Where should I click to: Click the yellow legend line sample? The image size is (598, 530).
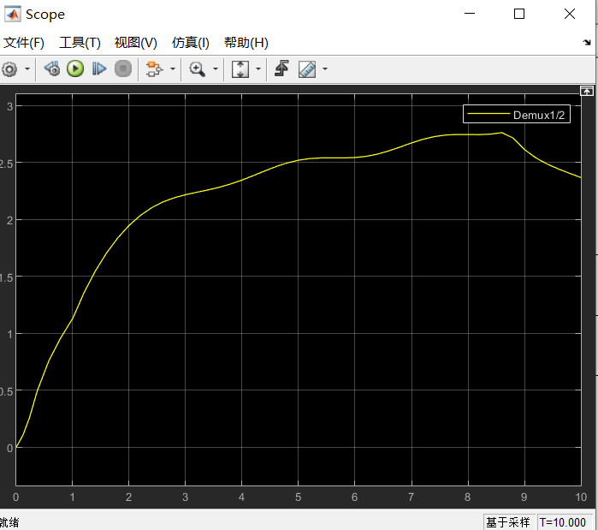pos(488,114)
